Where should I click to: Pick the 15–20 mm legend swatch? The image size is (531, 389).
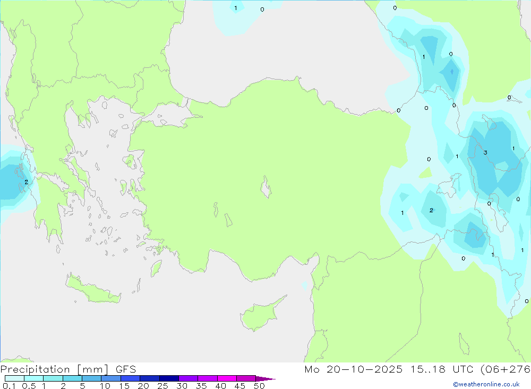131,378
